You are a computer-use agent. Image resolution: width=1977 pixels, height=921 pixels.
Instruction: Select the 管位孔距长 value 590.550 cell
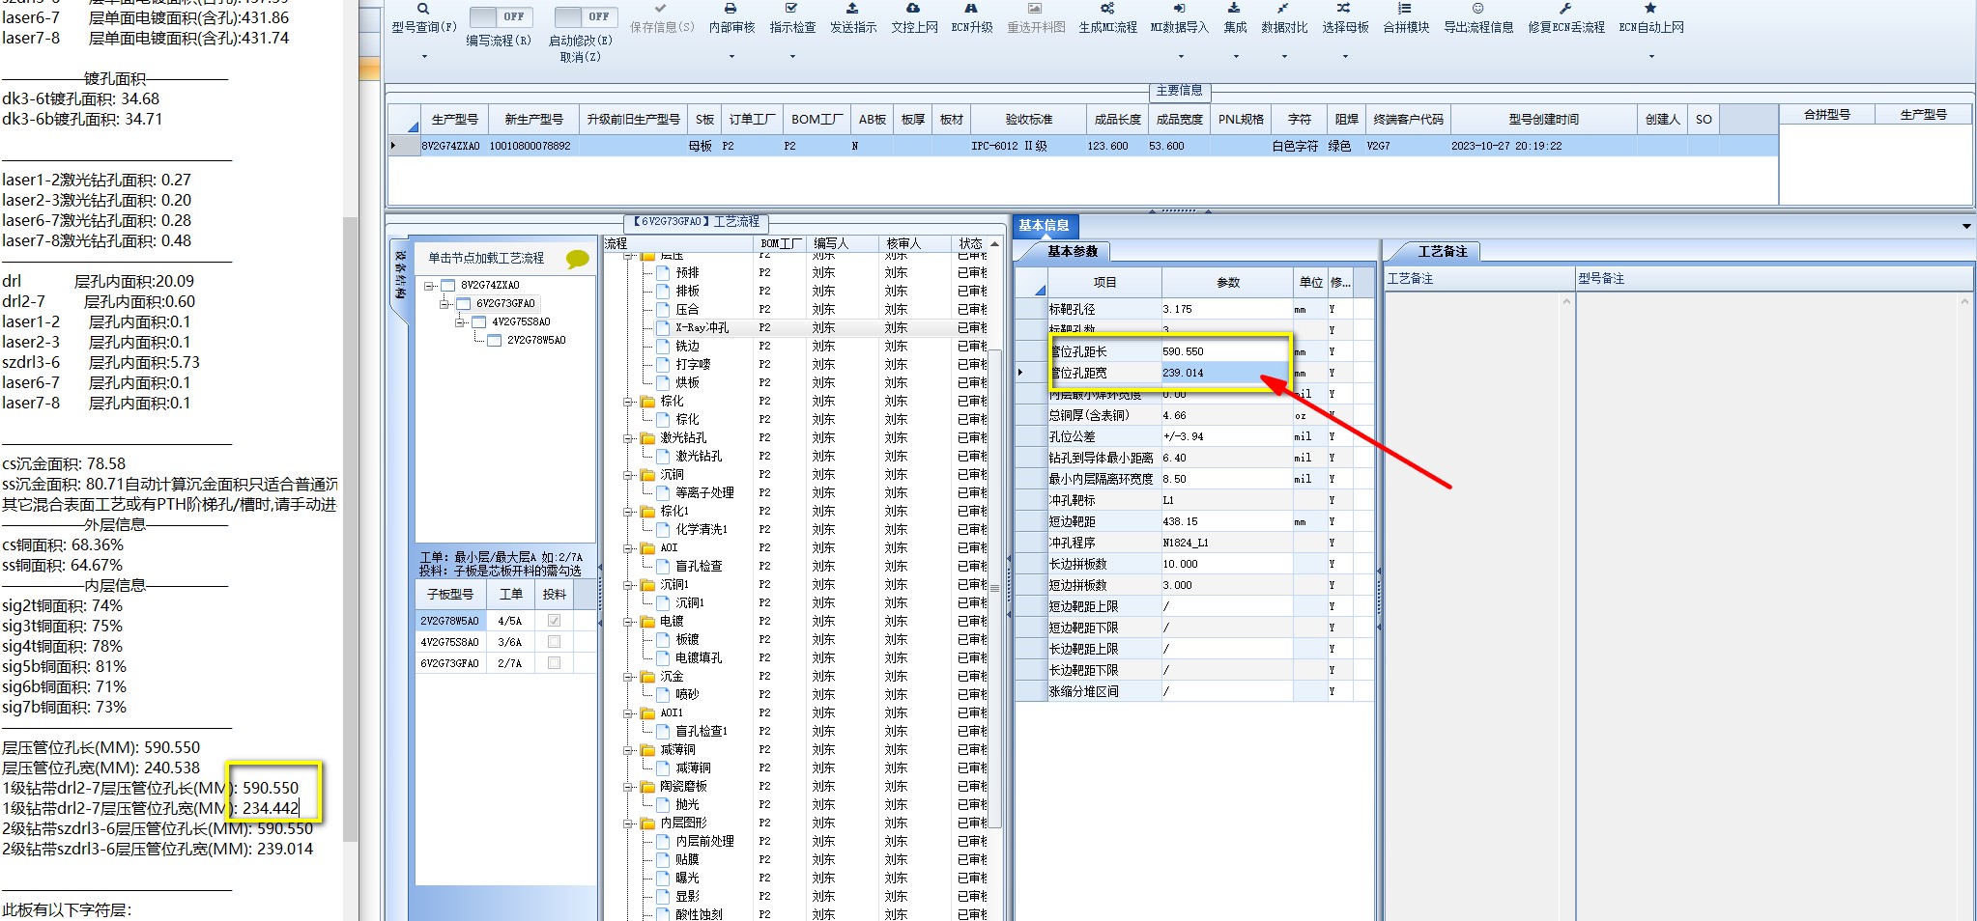pos(1227,351)
